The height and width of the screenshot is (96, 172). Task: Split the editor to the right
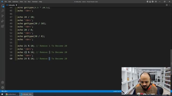167,5
